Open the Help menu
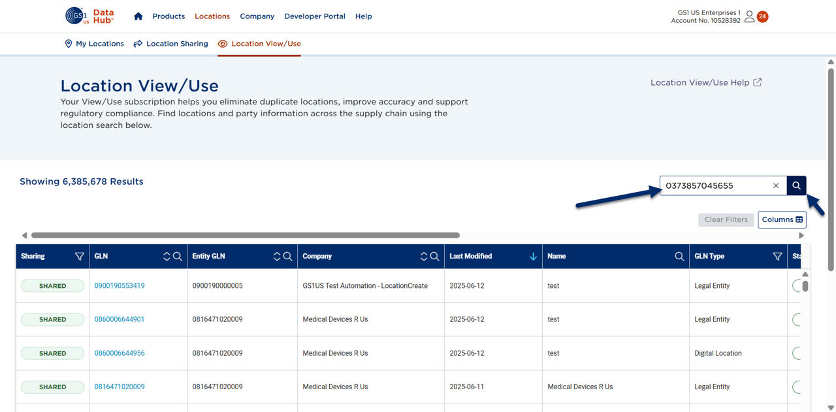 (x=364, y=16)
